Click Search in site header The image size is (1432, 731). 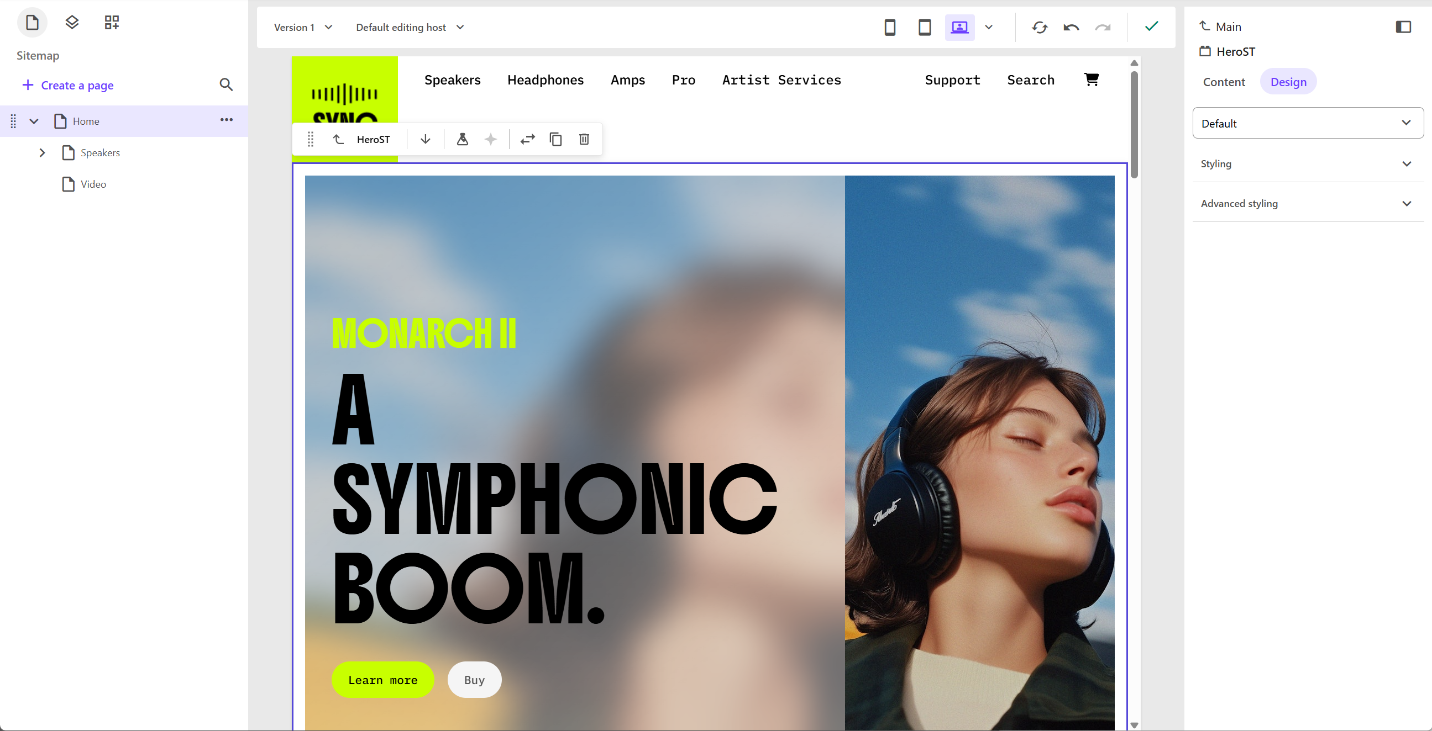coord(1031,80)
